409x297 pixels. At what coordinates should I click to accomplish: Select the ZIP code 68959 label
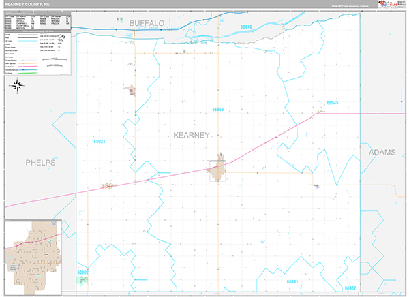click(x=218, y=108)
